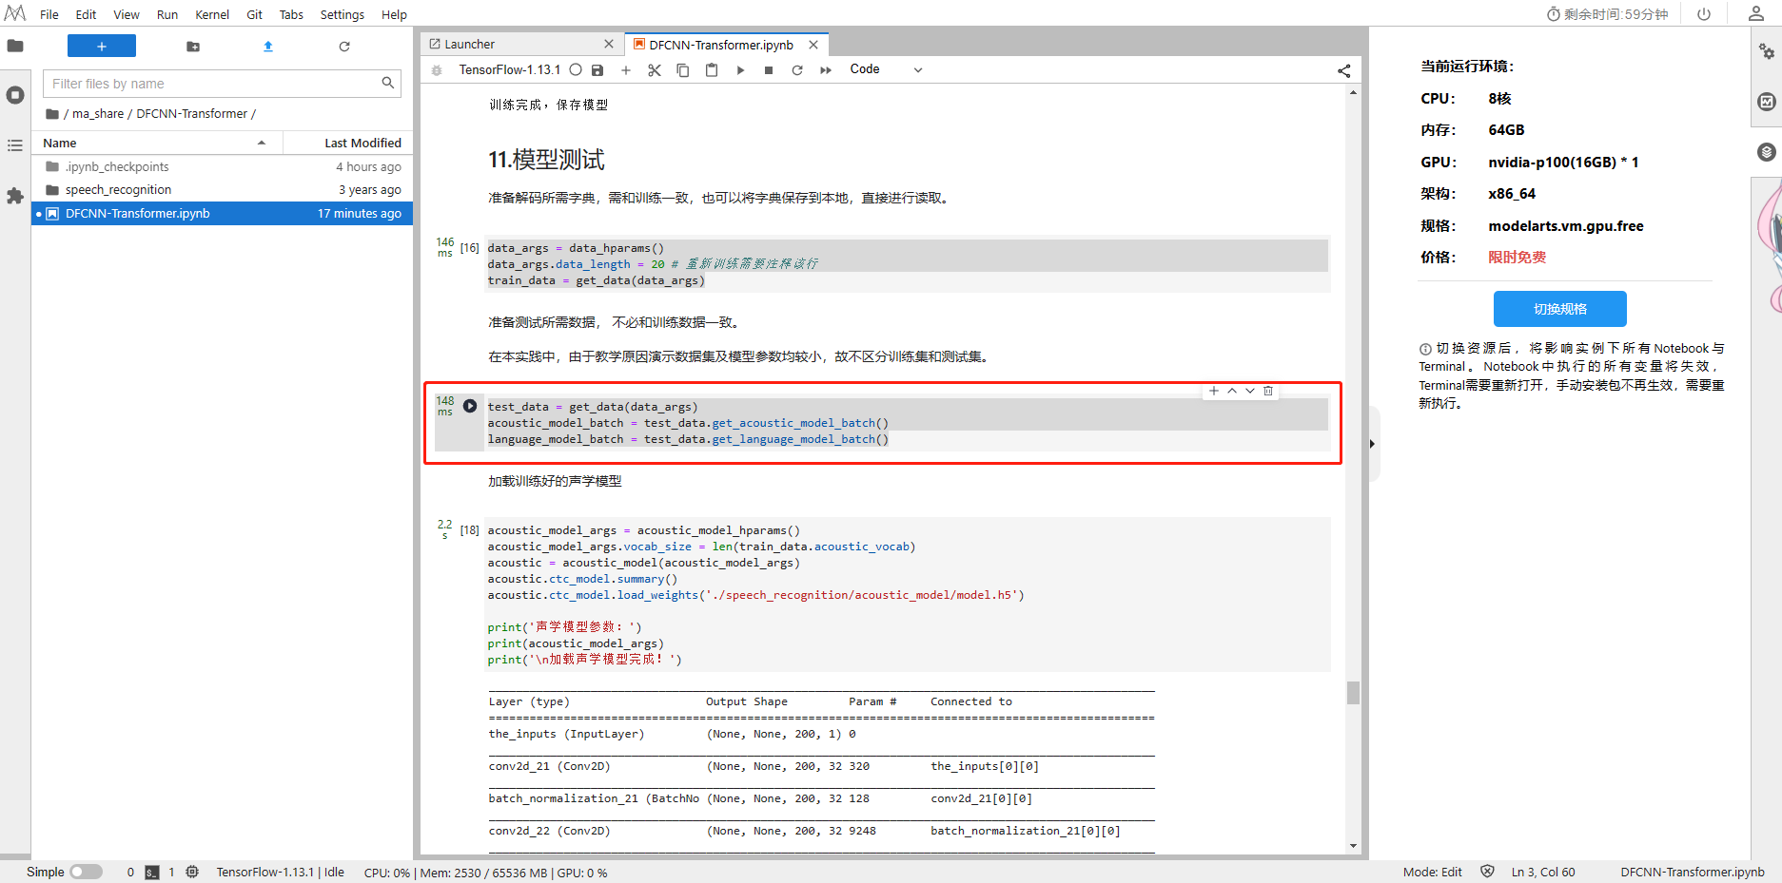Restart kernel and run all cells
This screenshot has width=1782, height=883.
(x=826, y=70)
